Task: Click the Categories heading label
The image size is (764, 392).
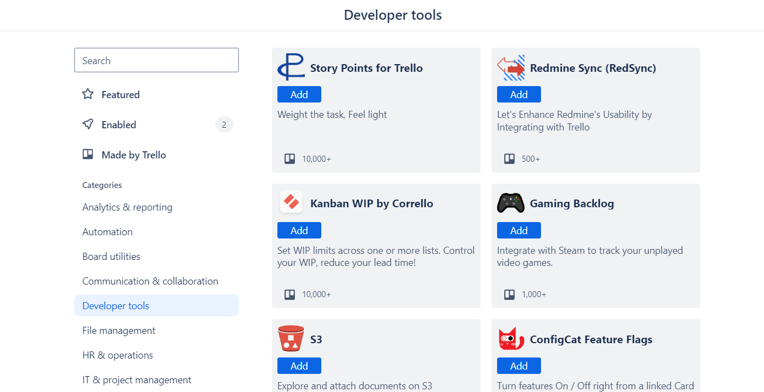Action: coord(102,185)
